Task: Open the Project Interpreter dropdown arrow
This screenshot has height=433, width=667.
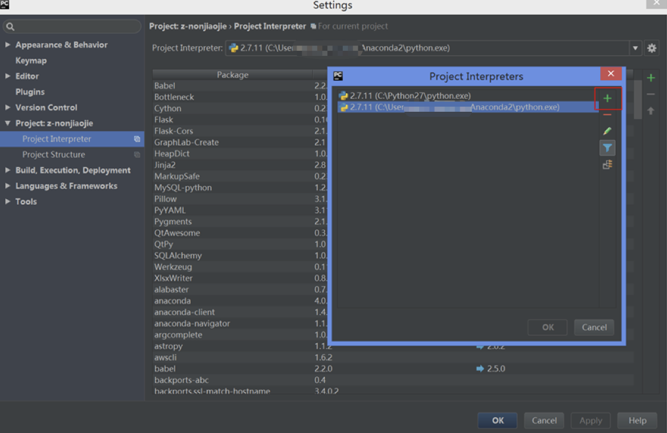Action: tap(635, 48)
